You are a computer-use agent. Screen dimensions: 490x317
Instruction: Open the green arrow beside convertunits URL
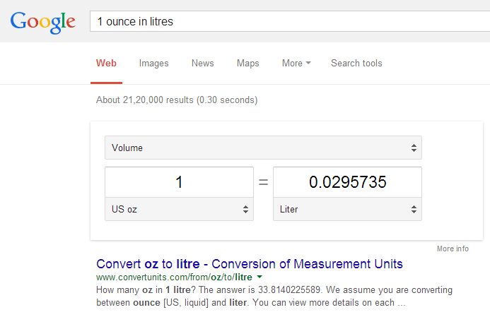(259, 277)
